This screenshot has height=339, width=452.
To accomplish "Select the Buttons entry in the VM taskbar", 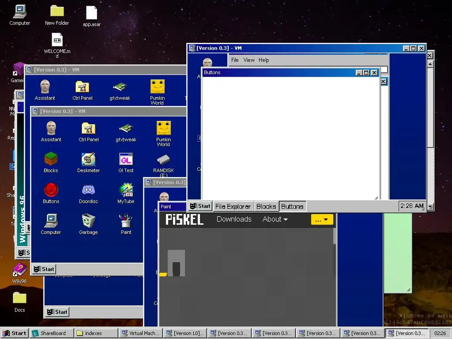I will click(292, 207).
